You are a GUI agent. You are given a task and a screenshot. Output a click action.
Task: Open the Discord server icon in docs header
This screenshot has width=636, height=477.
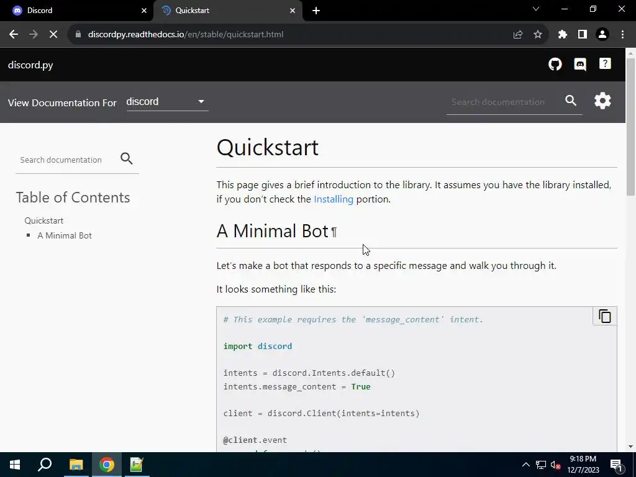(580, 64)
